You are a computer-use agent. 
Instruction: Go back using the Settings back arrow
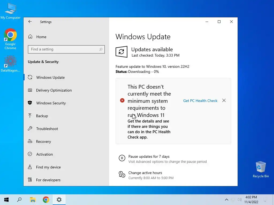click(30, 22)
